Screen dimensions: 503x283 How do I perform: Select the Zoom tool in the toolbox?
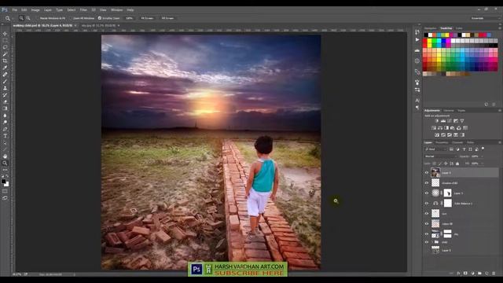(x=5, y=163)
